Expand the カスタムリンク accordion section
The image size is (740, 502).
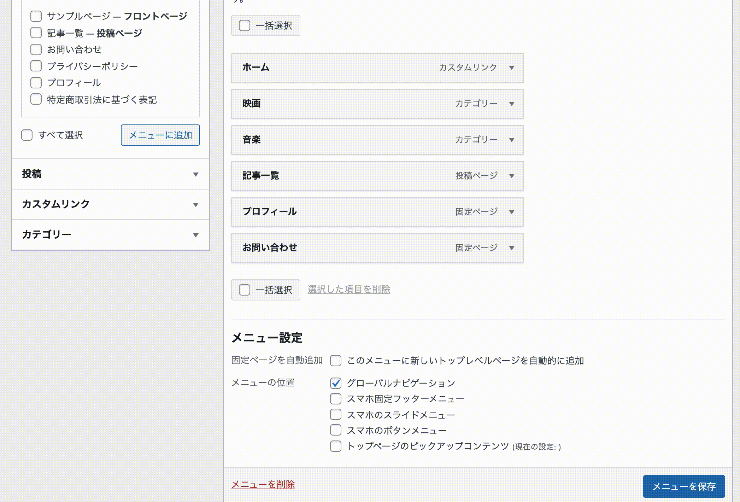[x=111, y=204]
